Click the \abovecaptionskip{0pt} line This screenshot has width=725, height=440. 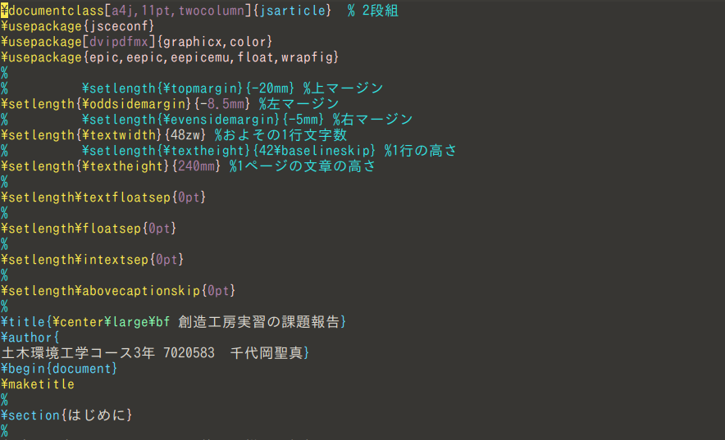point(118,290)
